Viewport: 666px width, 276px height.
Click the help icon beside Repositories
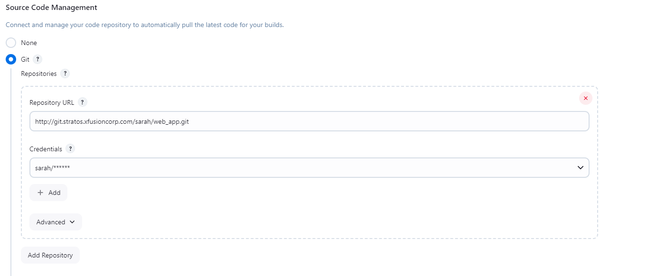(x=65, y=74)
